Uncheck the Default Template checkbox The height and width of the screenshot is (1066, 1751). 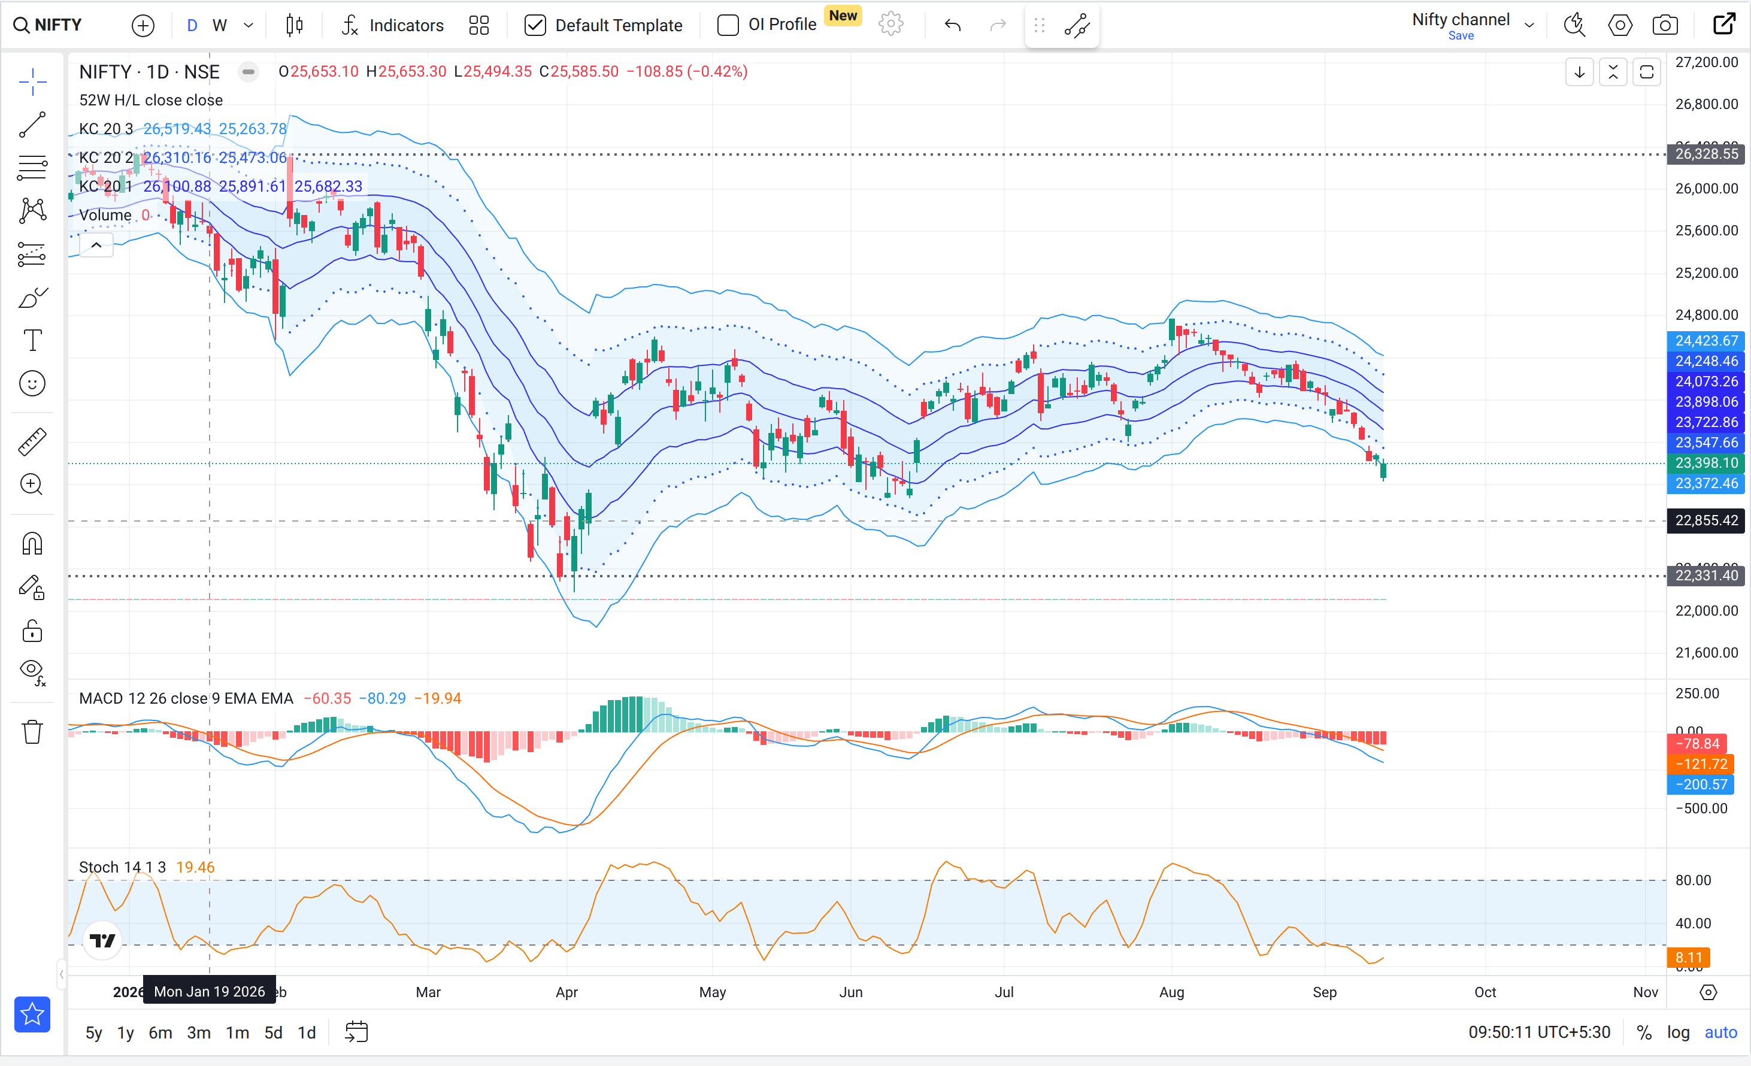(x=535, y=26)
